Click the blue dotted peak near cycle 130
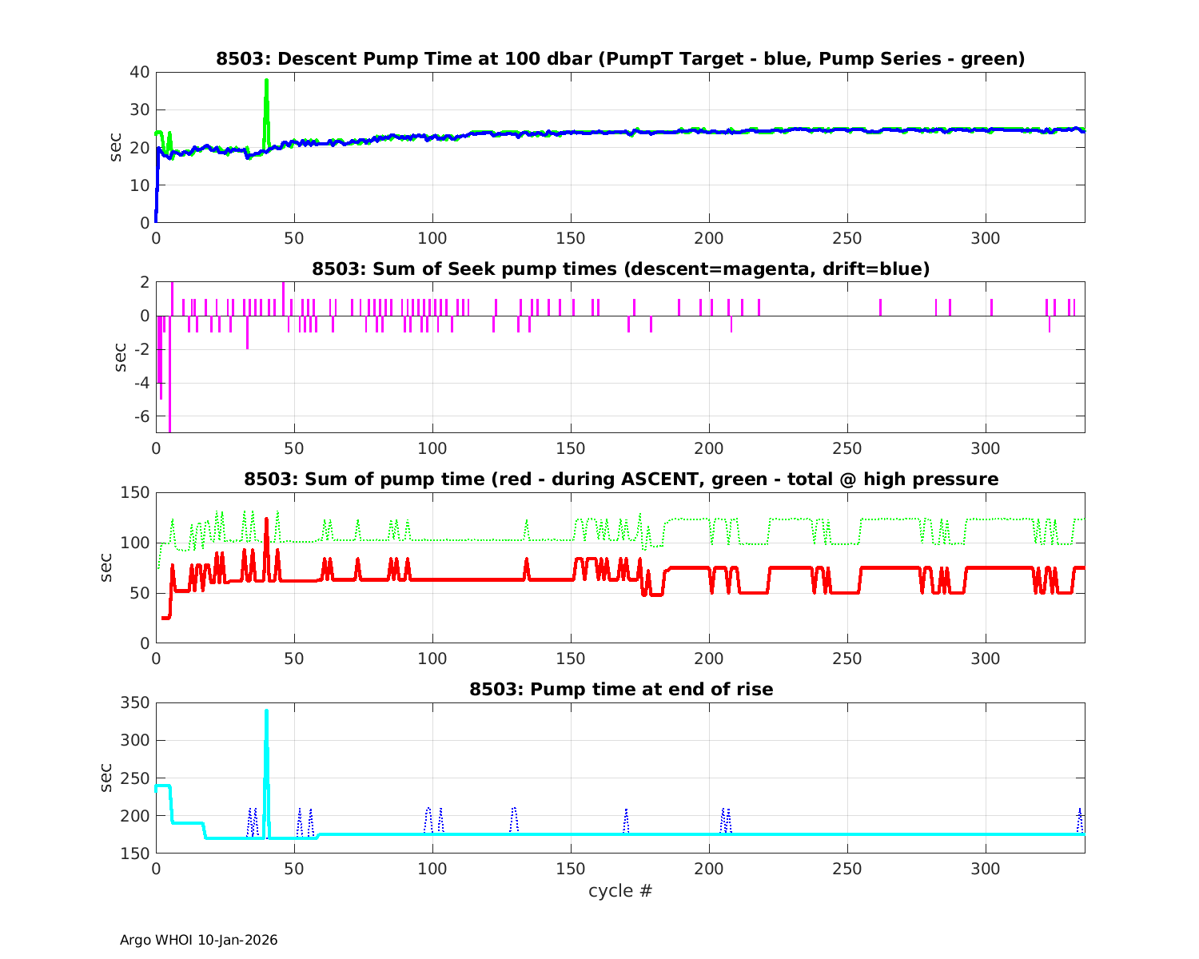 coord(514,814)
